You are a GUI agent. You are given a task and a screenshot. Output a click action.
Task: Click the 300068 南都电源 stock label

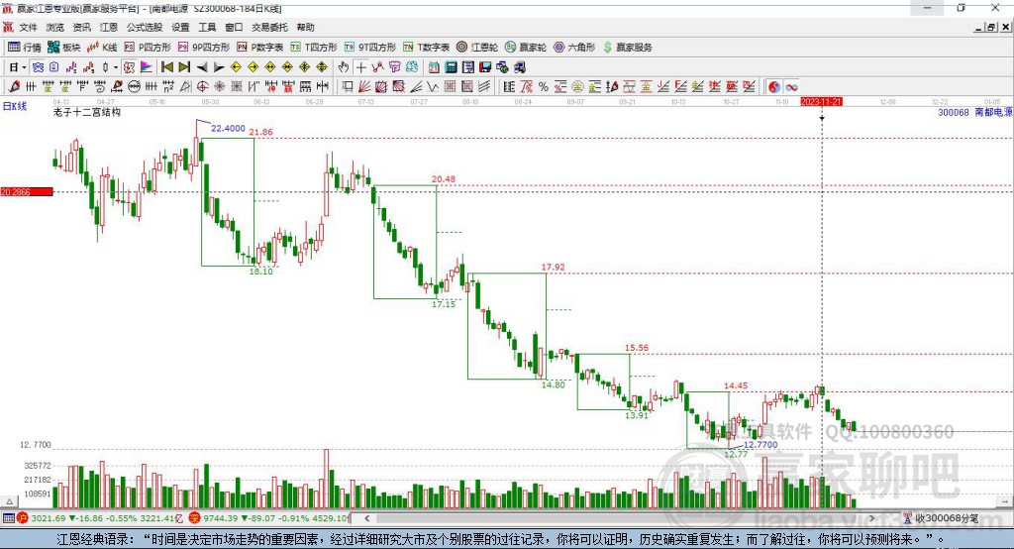point(974,113)
